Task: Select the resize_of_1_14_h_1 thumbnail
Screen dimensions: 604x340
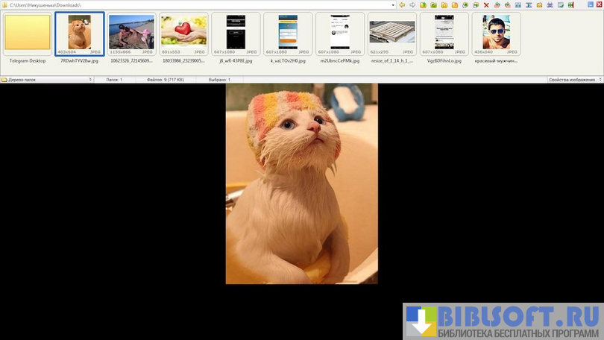Action: tap(391, 34)
